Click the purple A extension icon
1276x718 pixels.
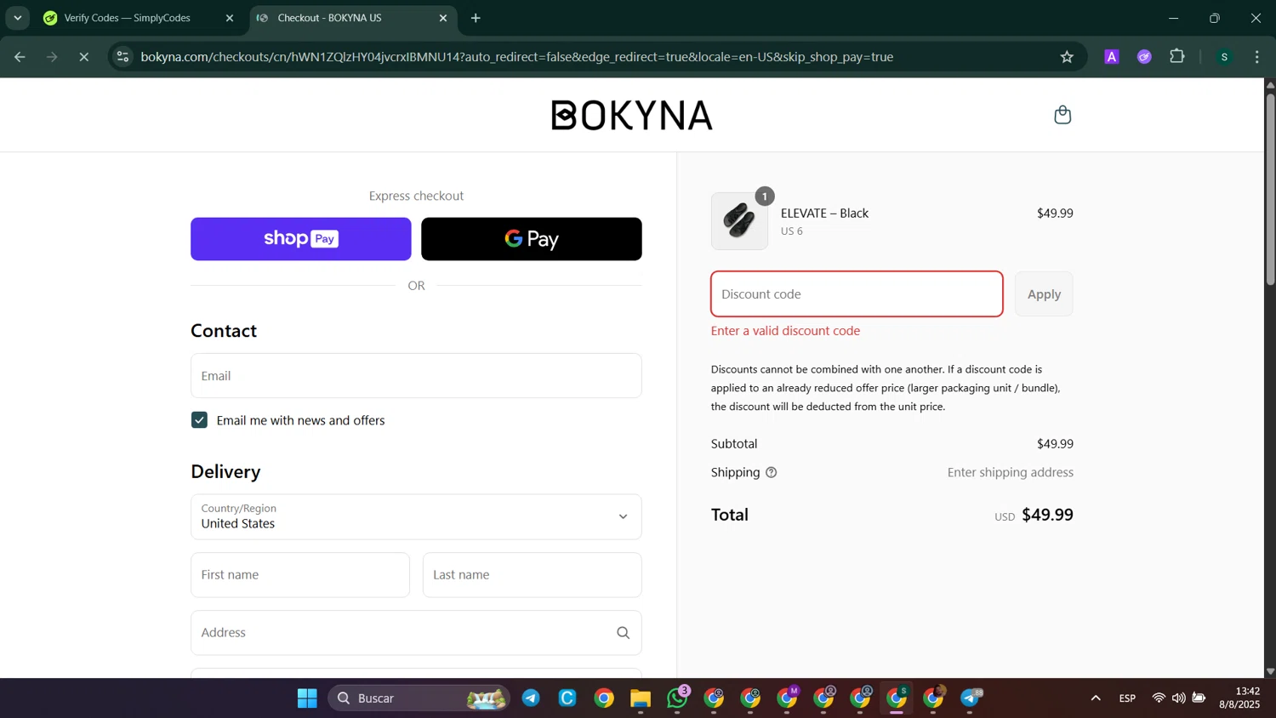coord(1111,57)
